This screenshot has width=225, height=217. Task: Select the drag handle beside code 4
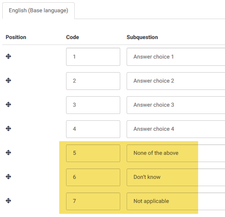pos(8,128)
